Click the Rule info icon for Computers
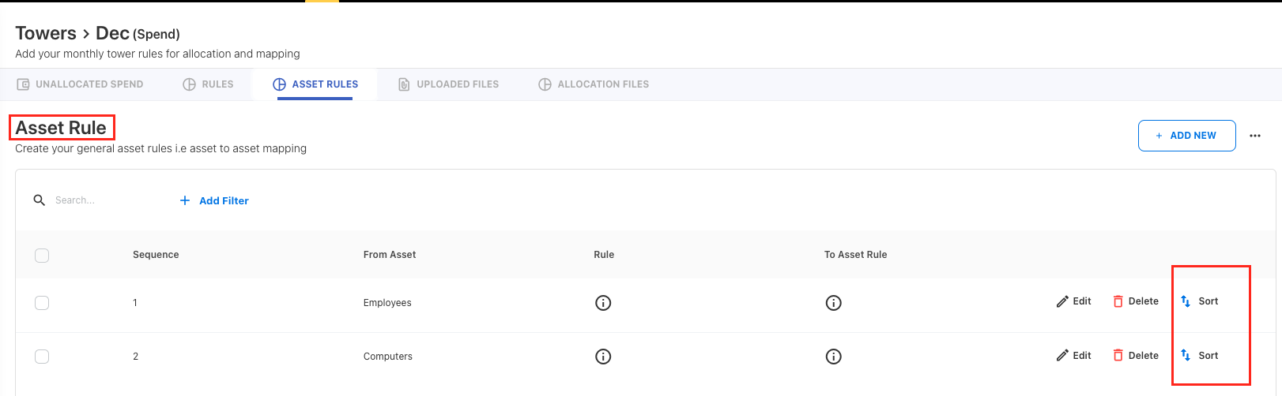This screenshot has height=396, width=1282. (x=603, y=357)
